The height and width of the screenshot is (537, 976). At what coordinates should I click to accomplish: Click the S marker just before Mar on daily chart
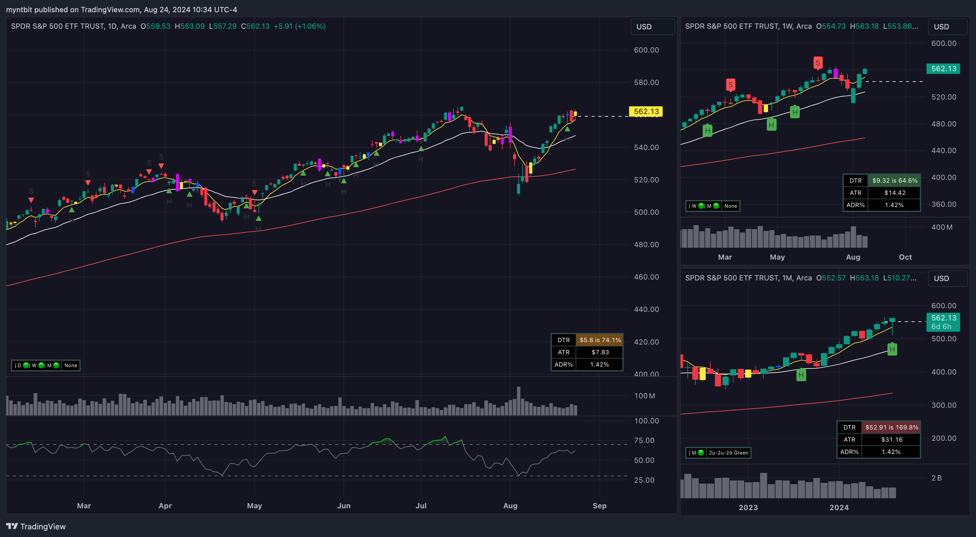88,174
